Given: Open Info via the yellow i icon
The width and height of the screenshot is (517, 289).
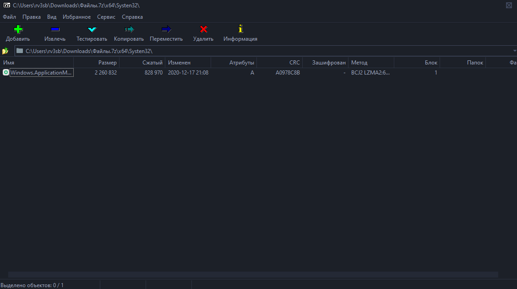Looking at the screenshot, I should [240, 30].
